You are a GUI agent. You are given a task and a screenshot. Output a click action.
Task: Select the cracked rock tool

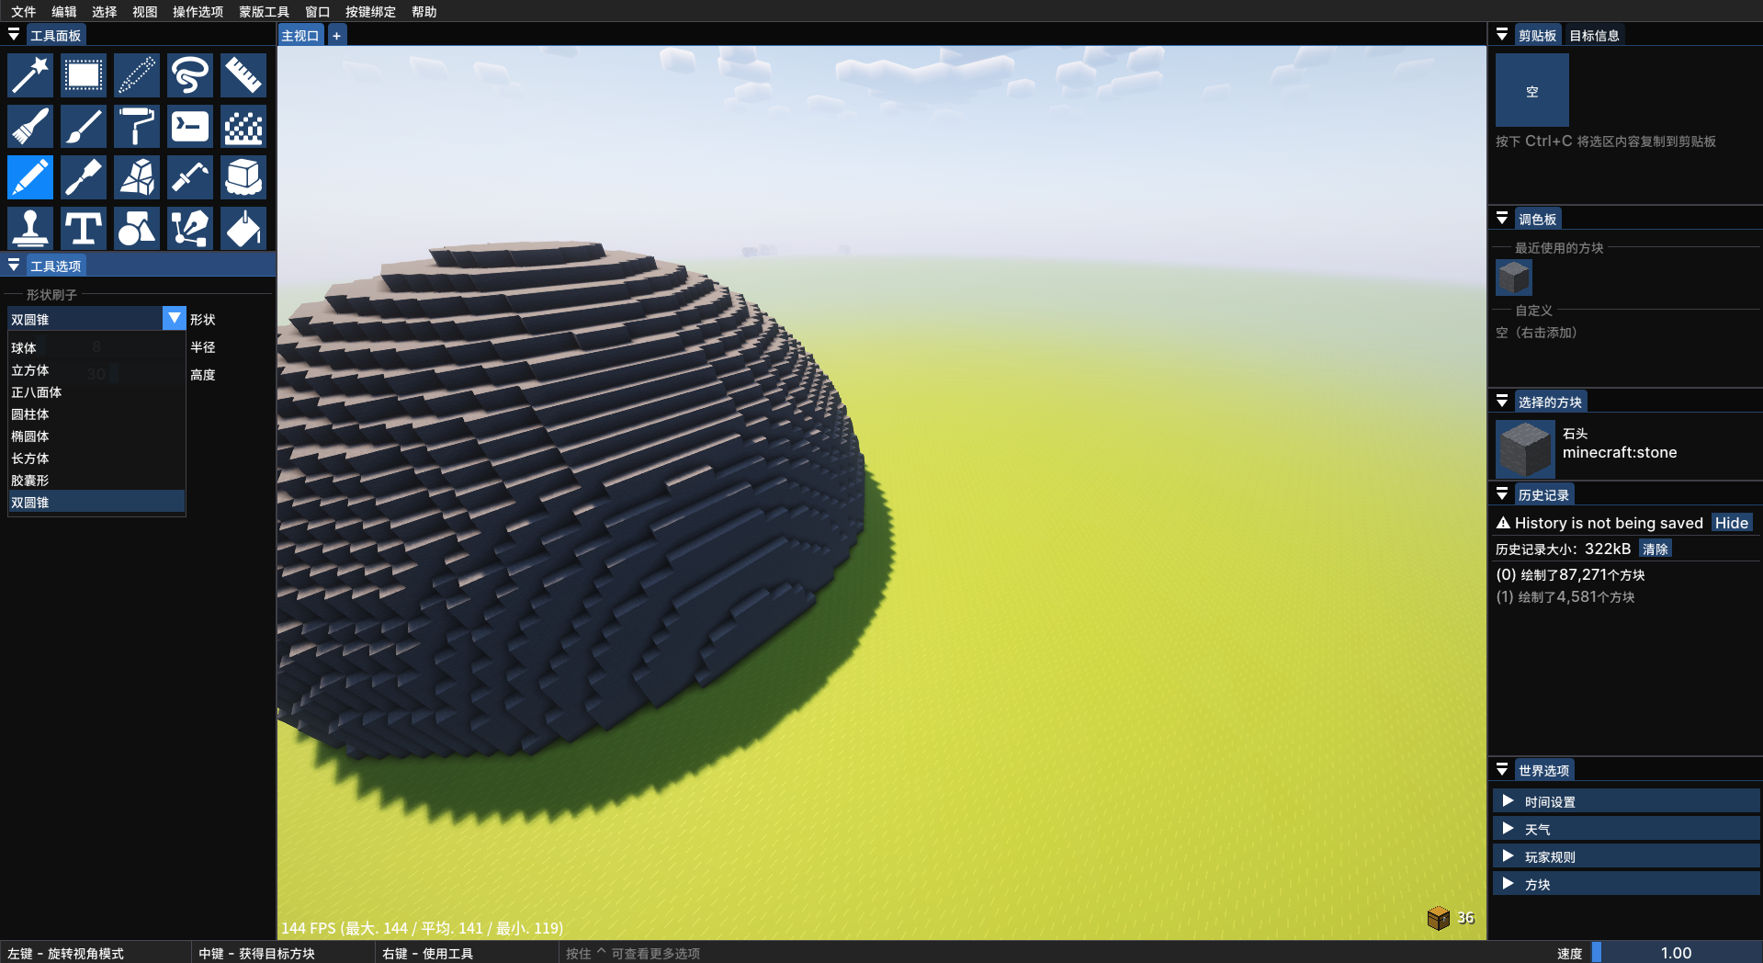point(137,177)
